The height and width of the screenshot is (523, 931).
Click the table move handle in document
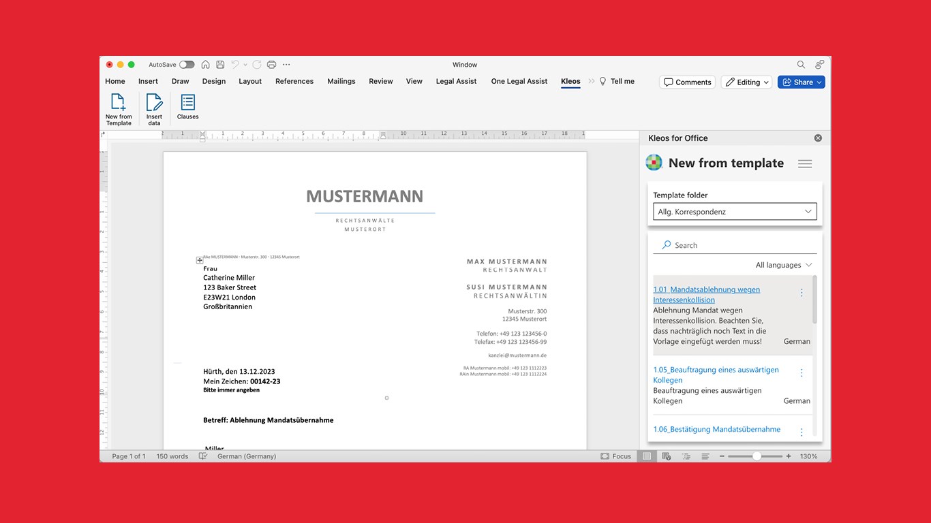point(200,260)
